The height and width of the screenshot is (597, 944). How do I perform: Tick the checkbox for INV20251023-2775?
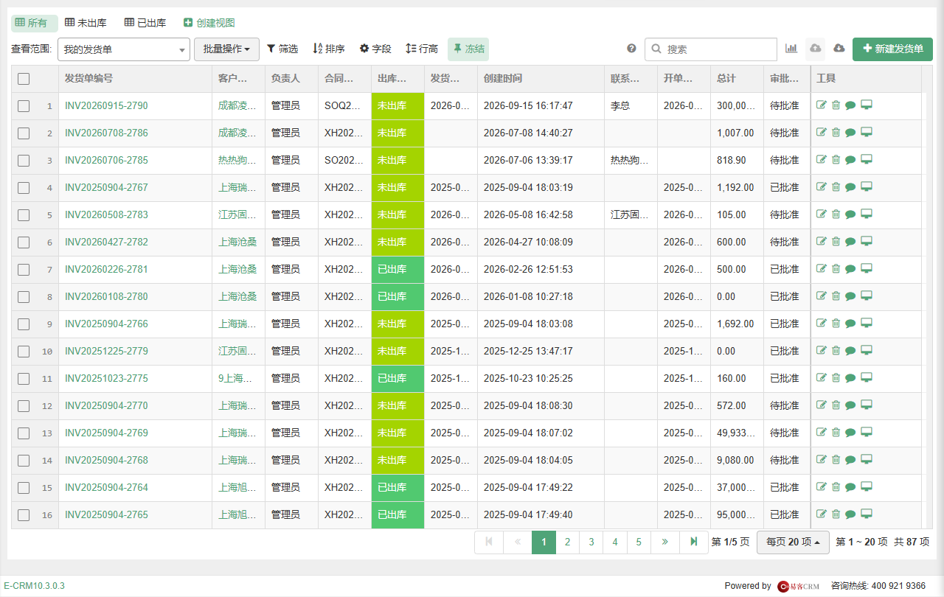pos(24,379)
